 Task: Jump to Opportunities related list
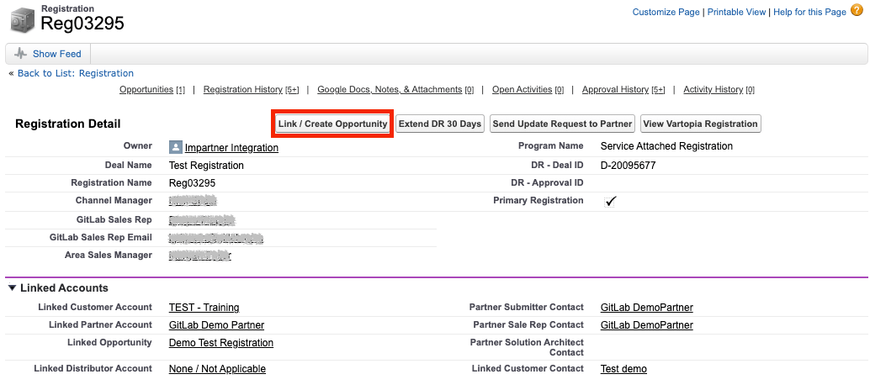(146, 90)
